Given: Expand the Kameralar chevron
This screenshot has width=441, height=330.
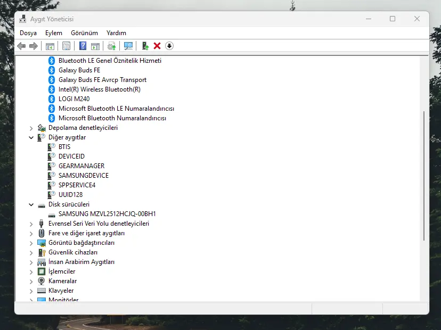Looking at the screenshot, I should pos(31,282).
